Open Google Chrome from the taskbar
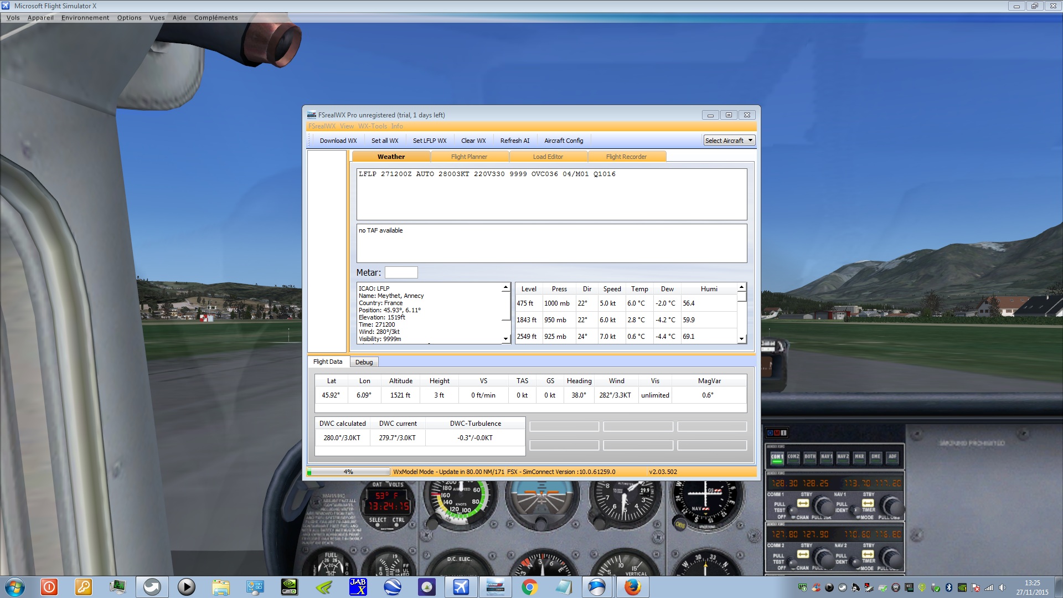The image size is (1063, 598). (529, 587)
